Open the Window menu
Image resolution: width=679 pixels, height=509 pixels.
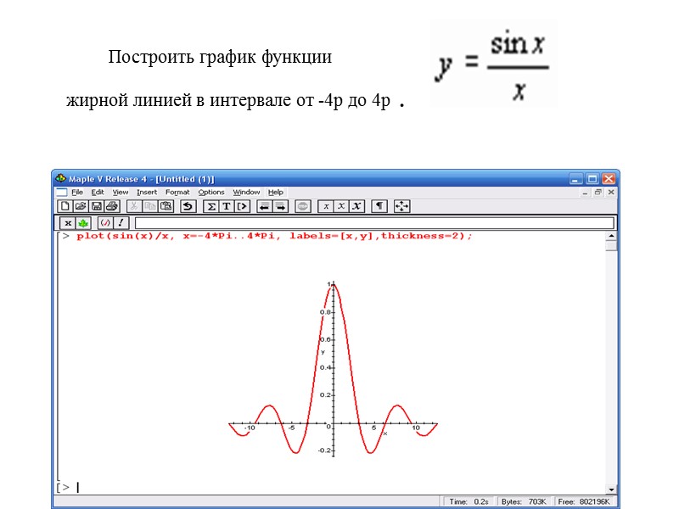pyautogui.click(x=246, y=193)
